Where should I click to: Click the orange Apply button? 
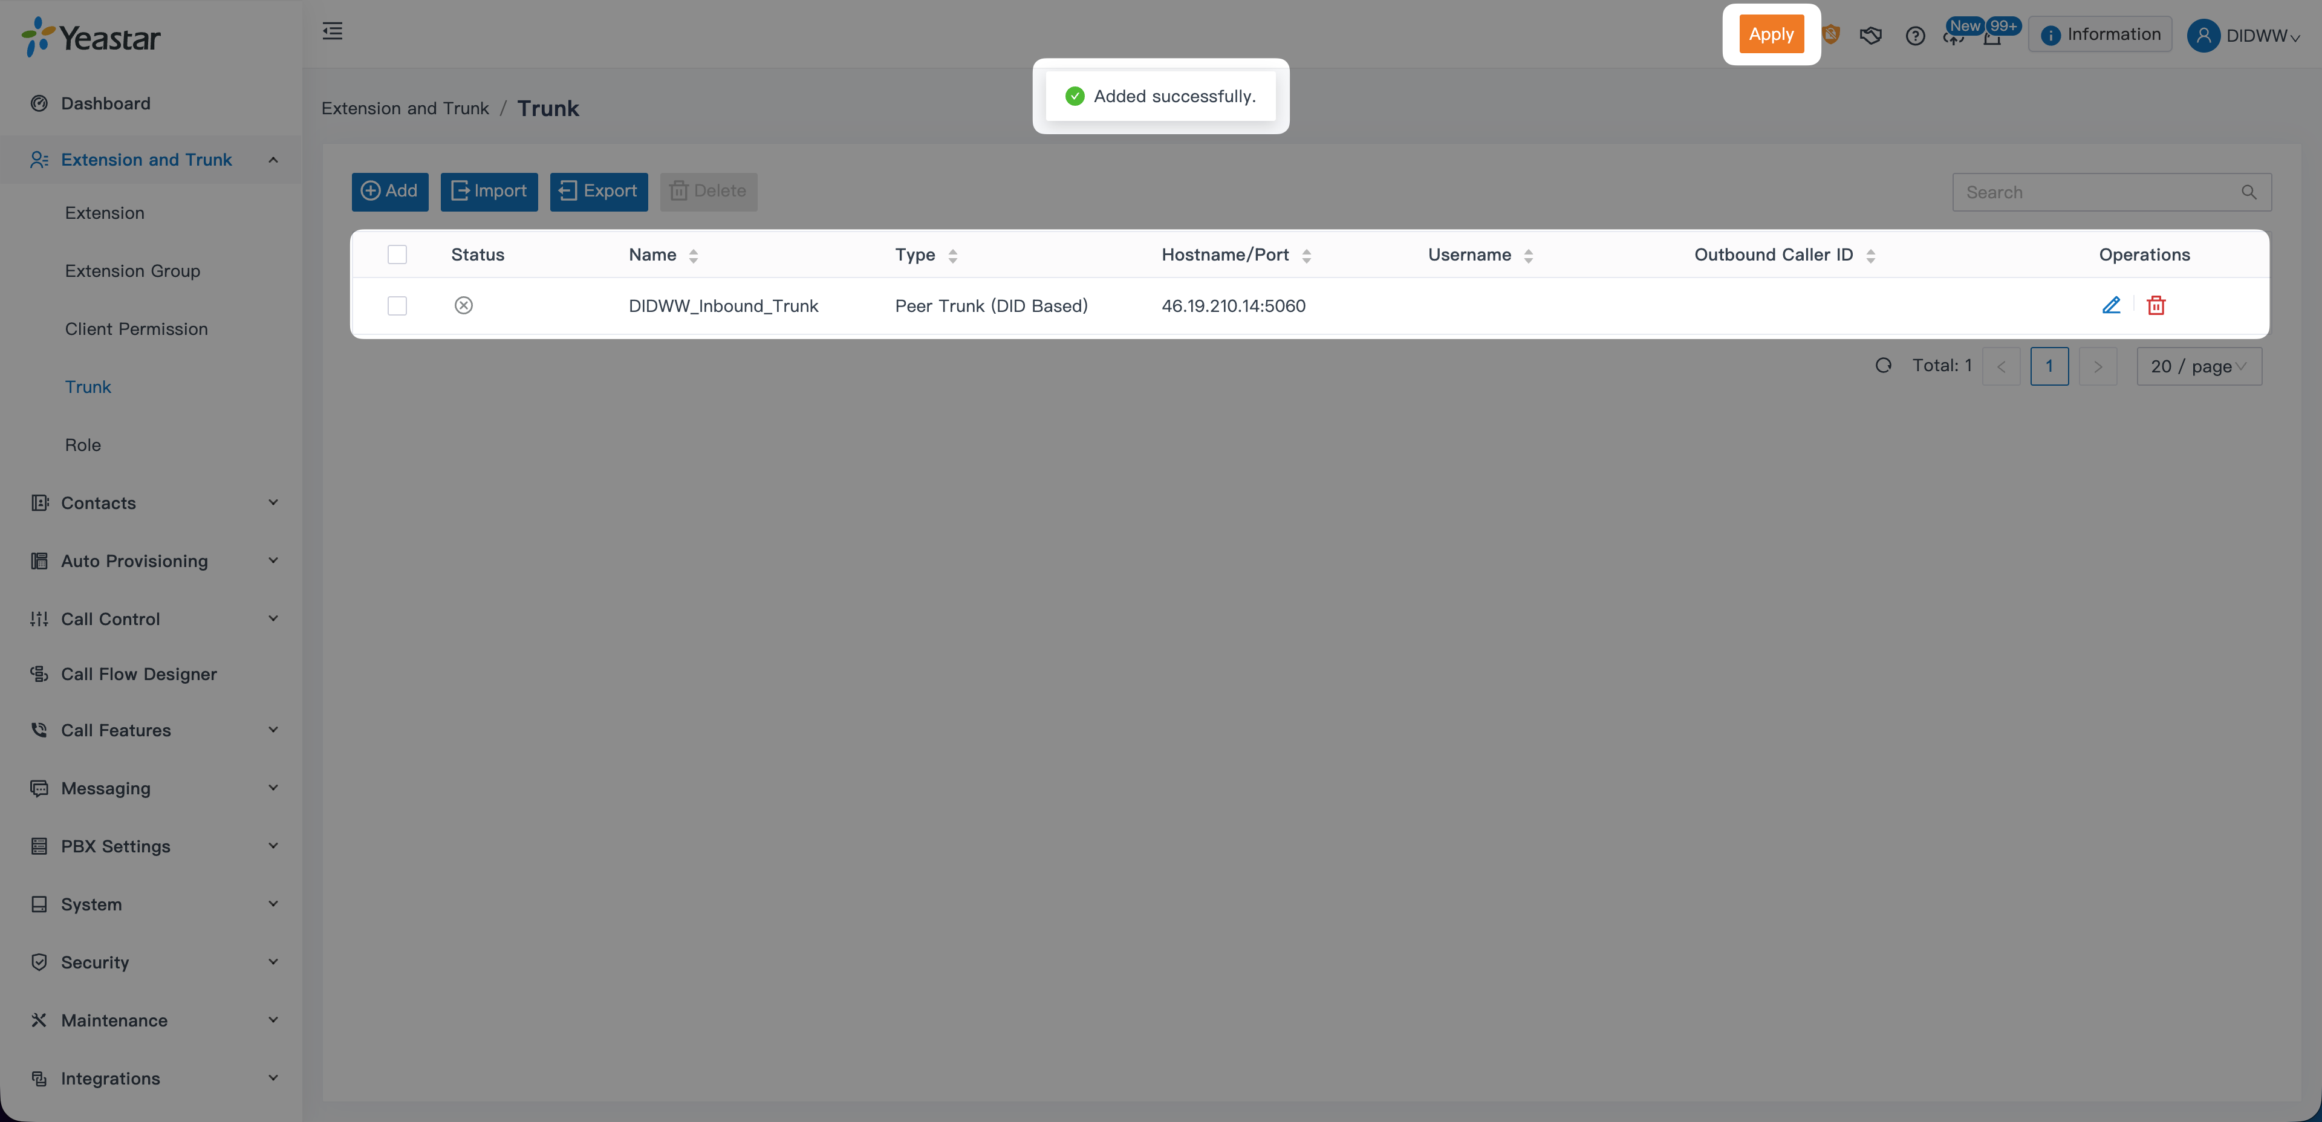(x=1771, y=34)
